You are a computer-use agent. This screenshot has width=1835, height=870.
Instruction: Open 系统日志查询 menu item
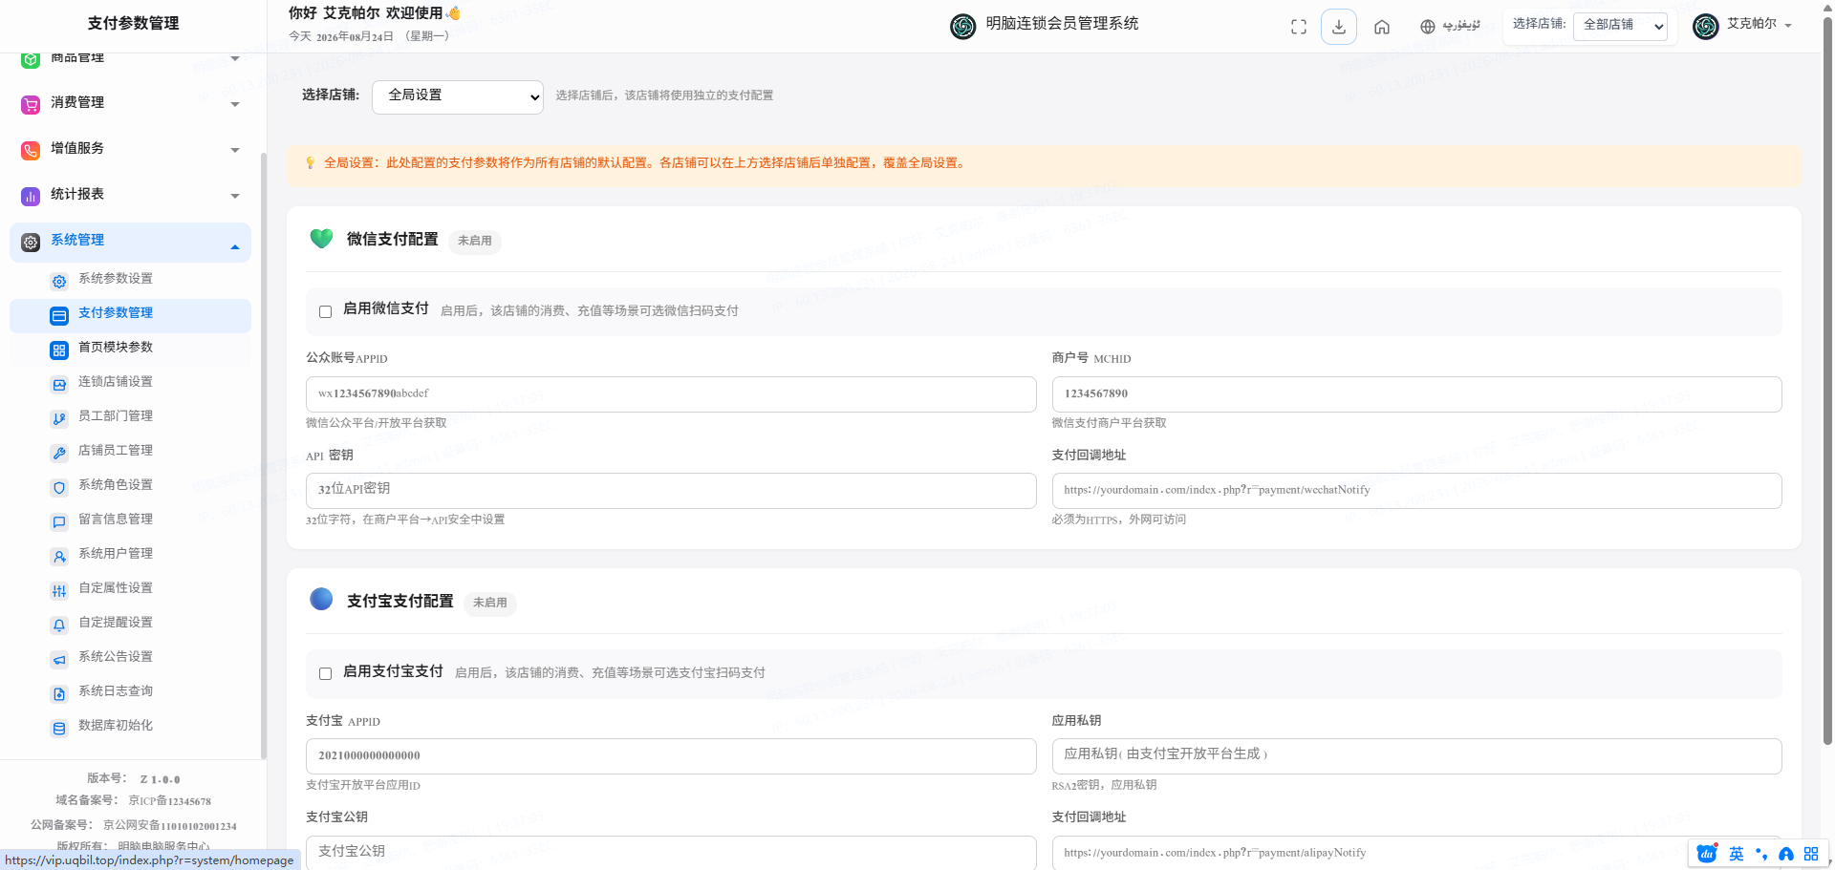130,692
